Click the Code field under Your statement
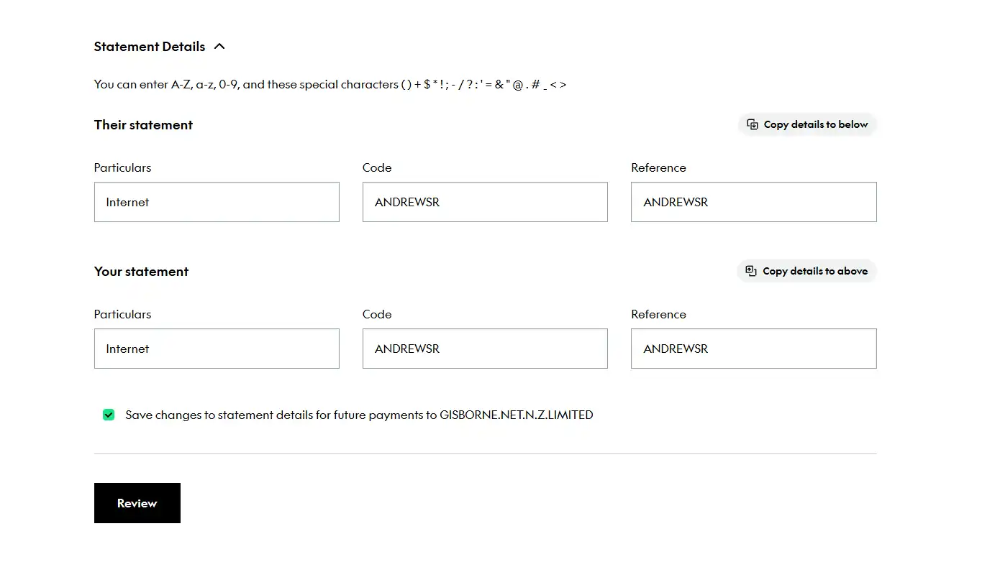The width and height of the screenshot is (1000, 562). (x=485, y=349)
